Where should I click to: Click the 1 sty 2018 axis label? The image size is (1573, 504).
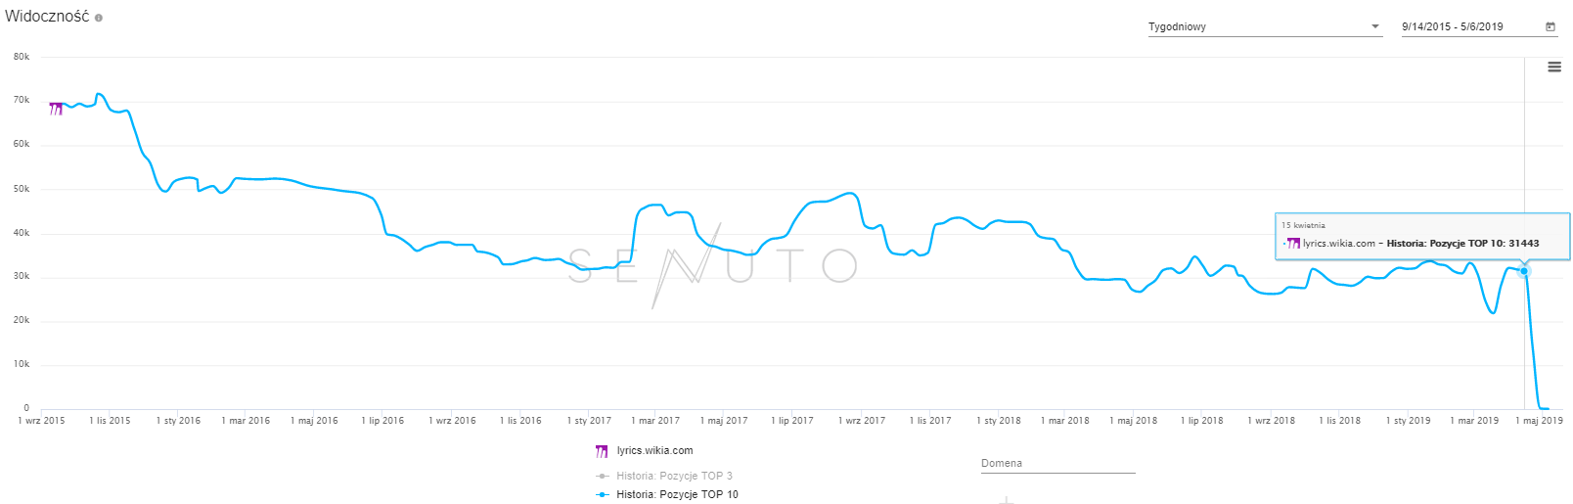point(998,421)
